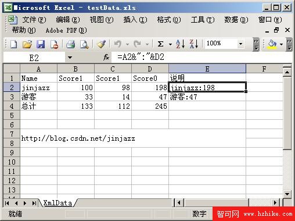Open the 格式(O) menu
Screen dimensions: 295x221
tap(169, 20)
